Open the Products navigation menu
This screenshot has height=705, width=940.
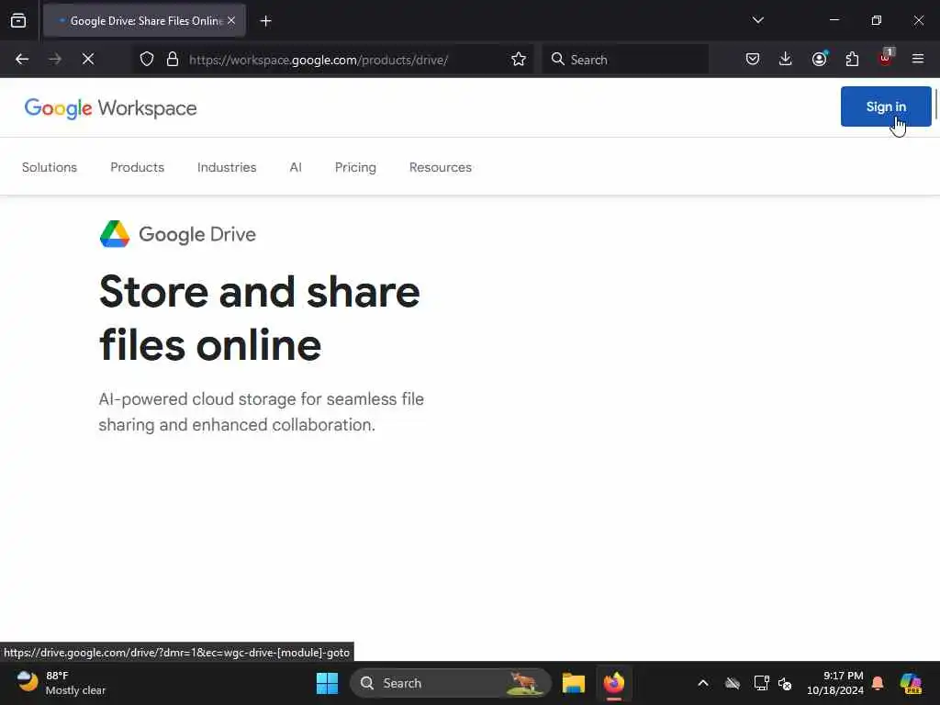pos(138,167)
